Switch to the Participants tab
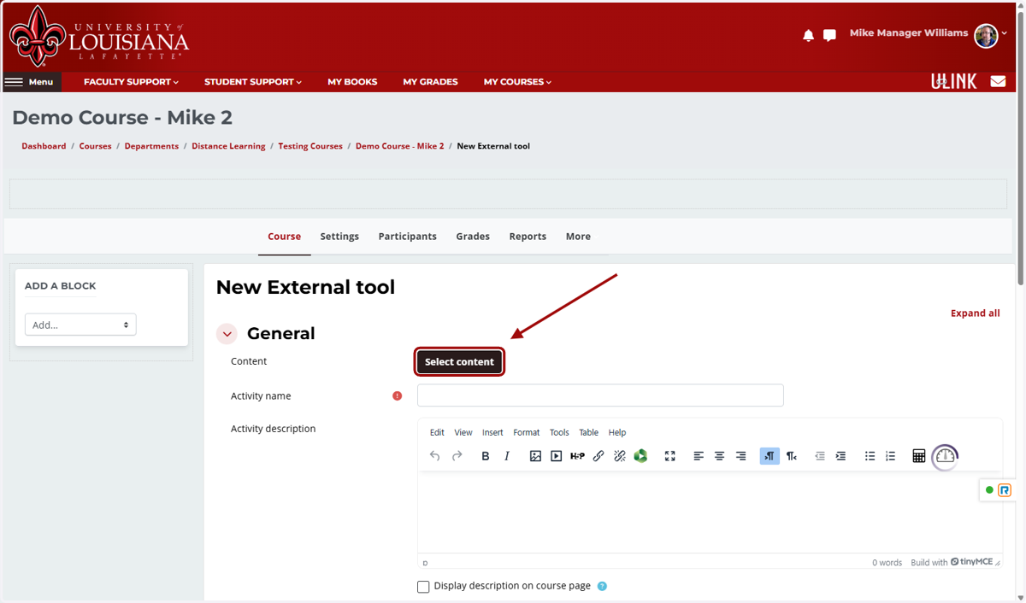 [x=408, y=237]
